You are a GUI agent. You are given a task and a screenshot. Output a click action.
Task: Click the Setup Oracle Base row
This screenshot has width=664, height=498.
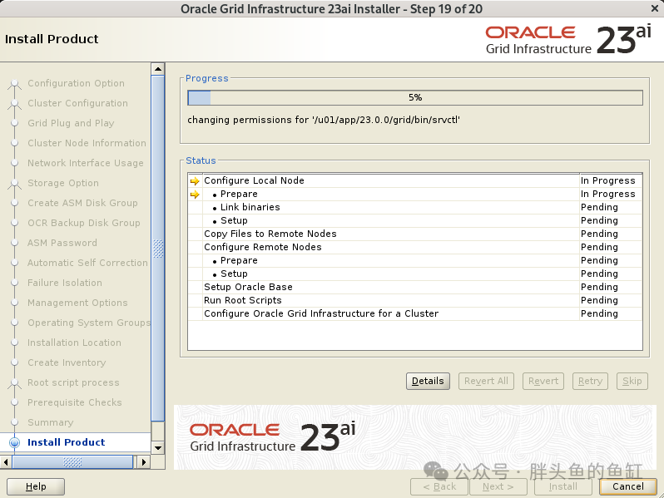[x=415, y=287]
